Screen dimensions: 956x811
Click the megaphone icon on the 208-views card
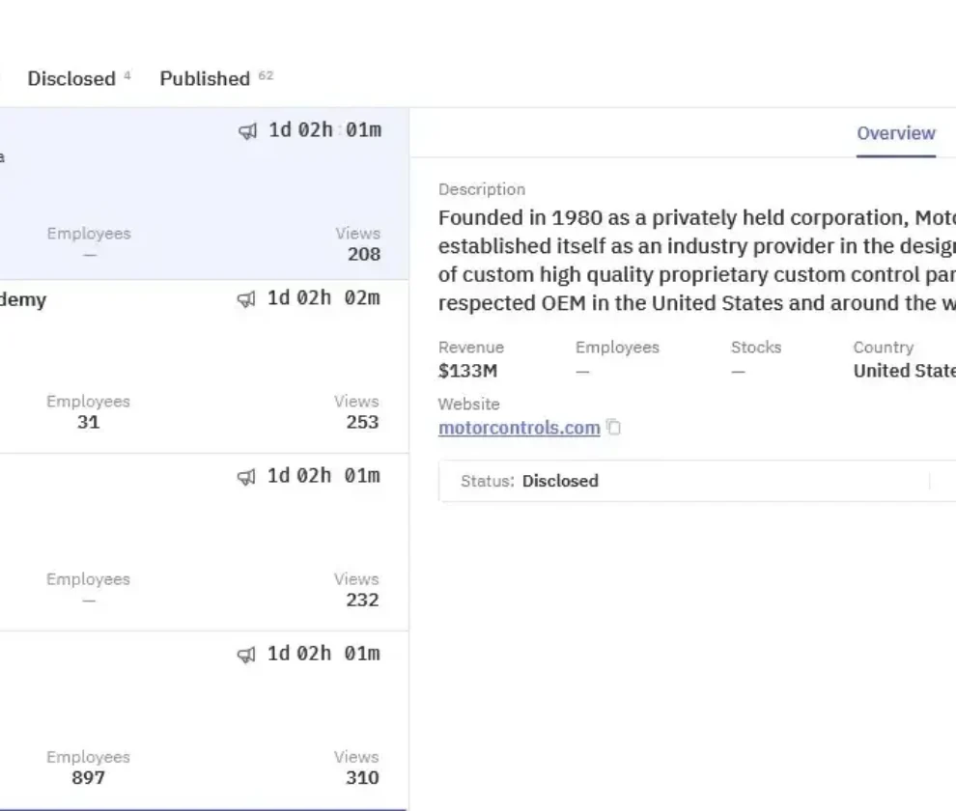tap(248, 131)
